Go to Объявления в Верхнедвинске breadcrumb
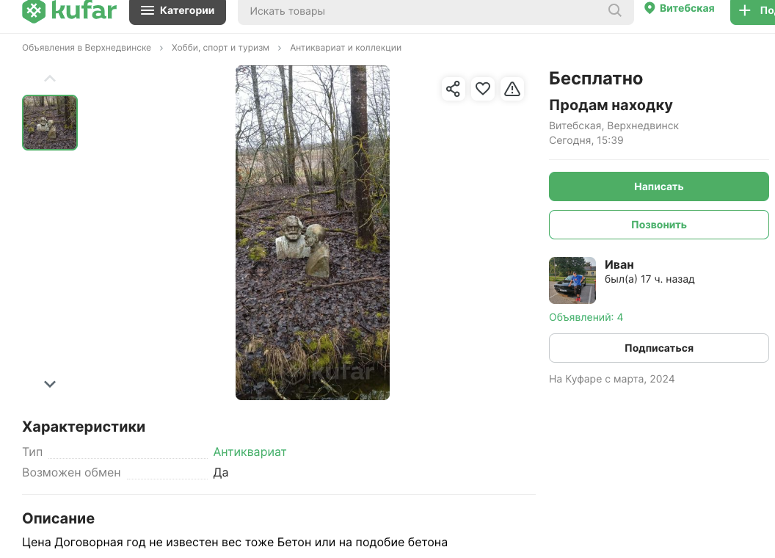 tap(87, 48)
